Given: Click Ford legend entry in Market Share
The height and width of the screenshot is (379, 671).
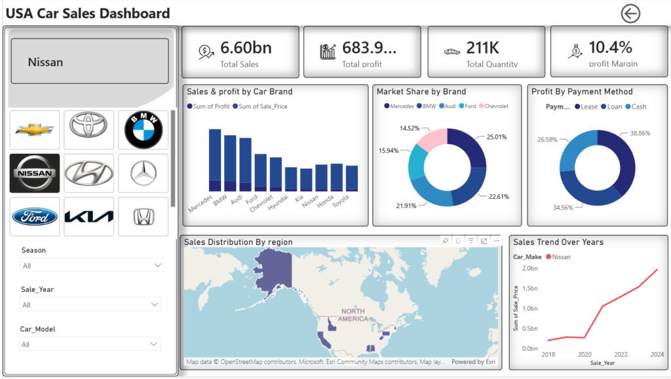Looking at the screenshot, I should click(x=467, y=106).
